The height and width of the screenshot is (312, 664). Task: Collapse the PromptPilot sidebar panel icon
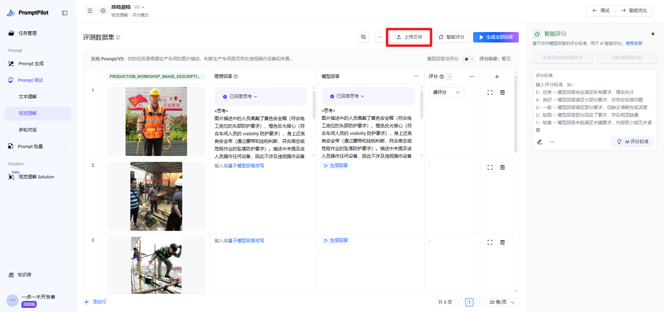click(65, 13)
